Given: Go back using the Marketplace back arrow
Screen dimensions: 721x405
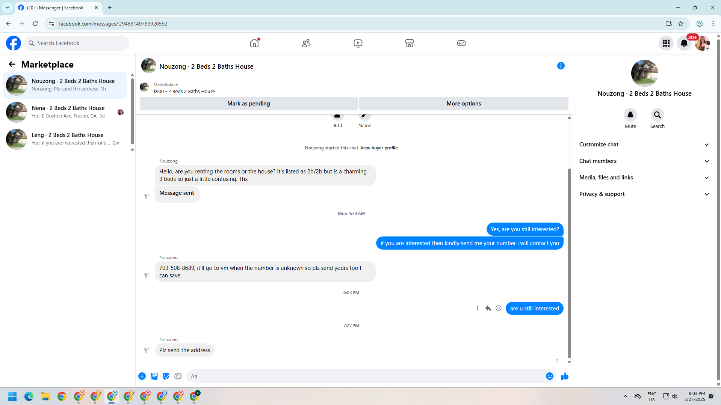Looking at the screenshot, I should (x=12, y=65).
